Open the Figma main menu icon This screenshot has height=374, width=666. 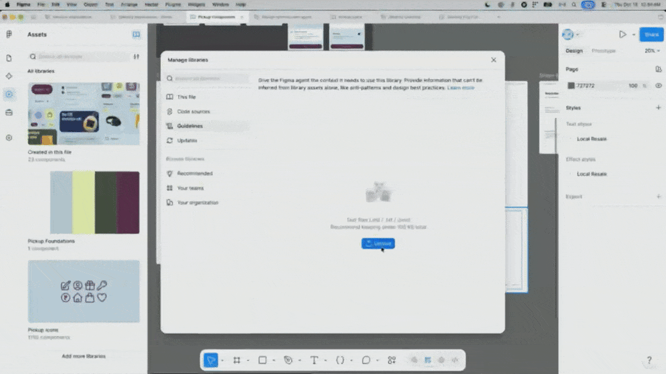(x=9, y=35)
